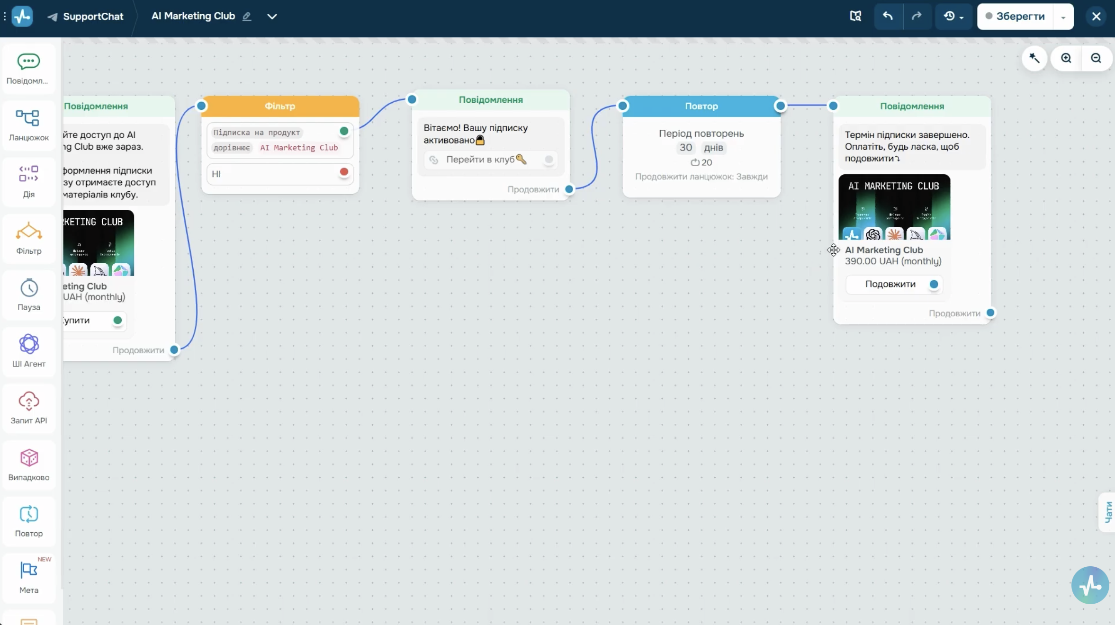Pick the Повтор block in sidebar
This screenshot has width=1115, height=625.
(x=28, y=521)
